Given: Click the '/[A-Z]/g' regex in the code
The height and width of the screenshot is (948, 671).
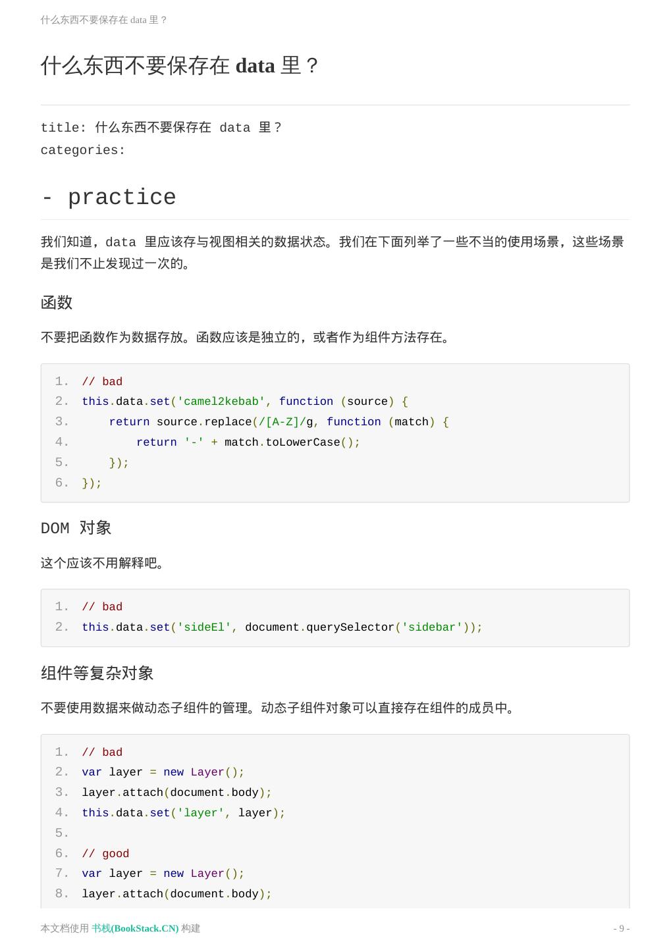Looking at the screenshot, I should click(284, 422).
